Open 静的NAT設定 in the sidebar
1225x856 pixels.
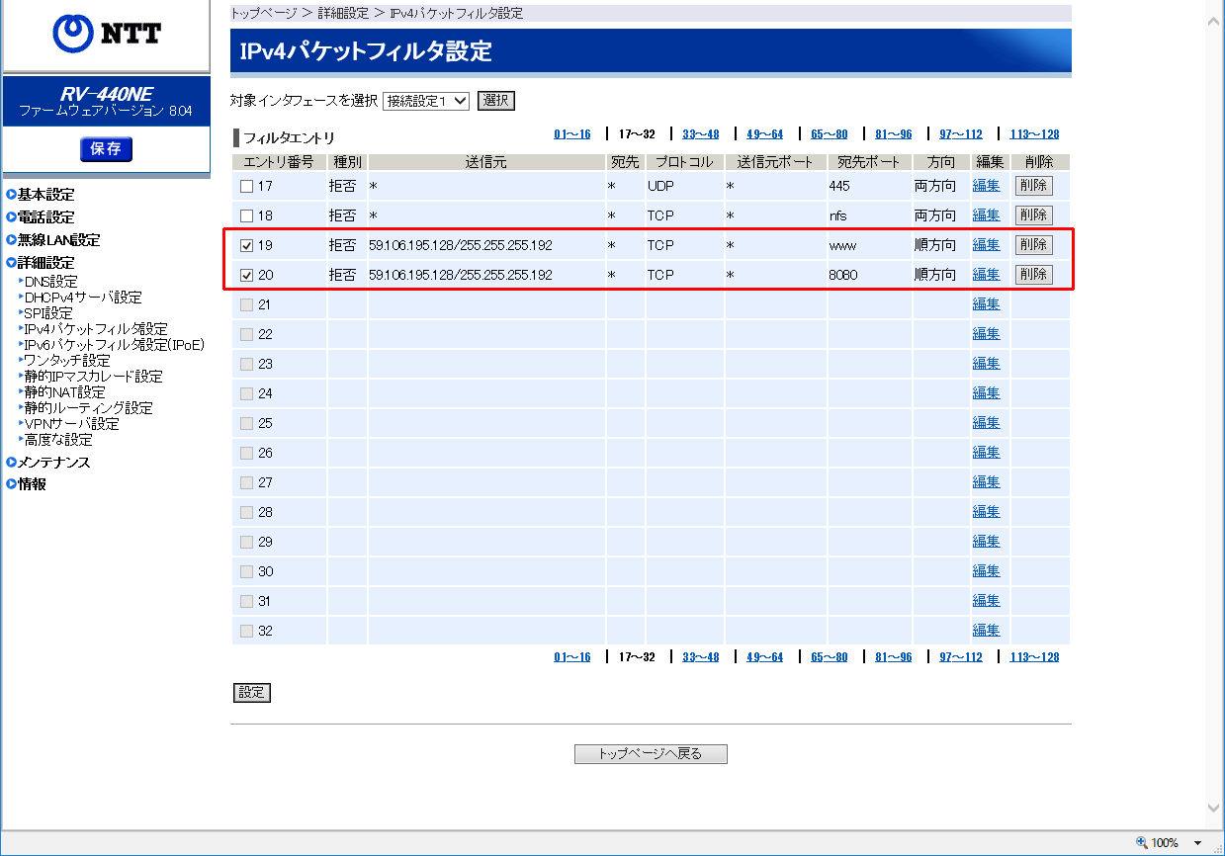pyautogui.click(x=64, y=392)
